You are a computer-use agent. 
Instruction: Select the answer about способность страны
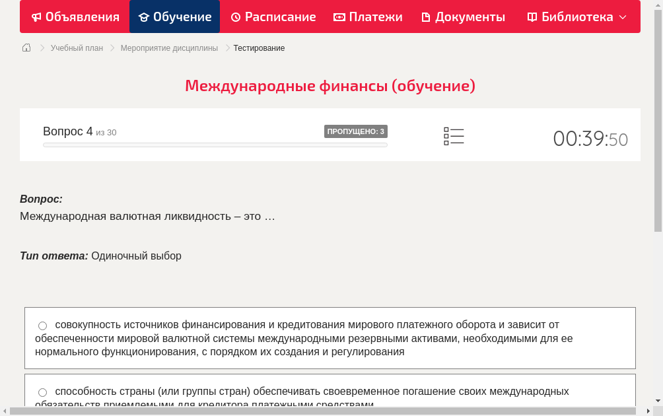pyautogui.click(x=42, y=391)
